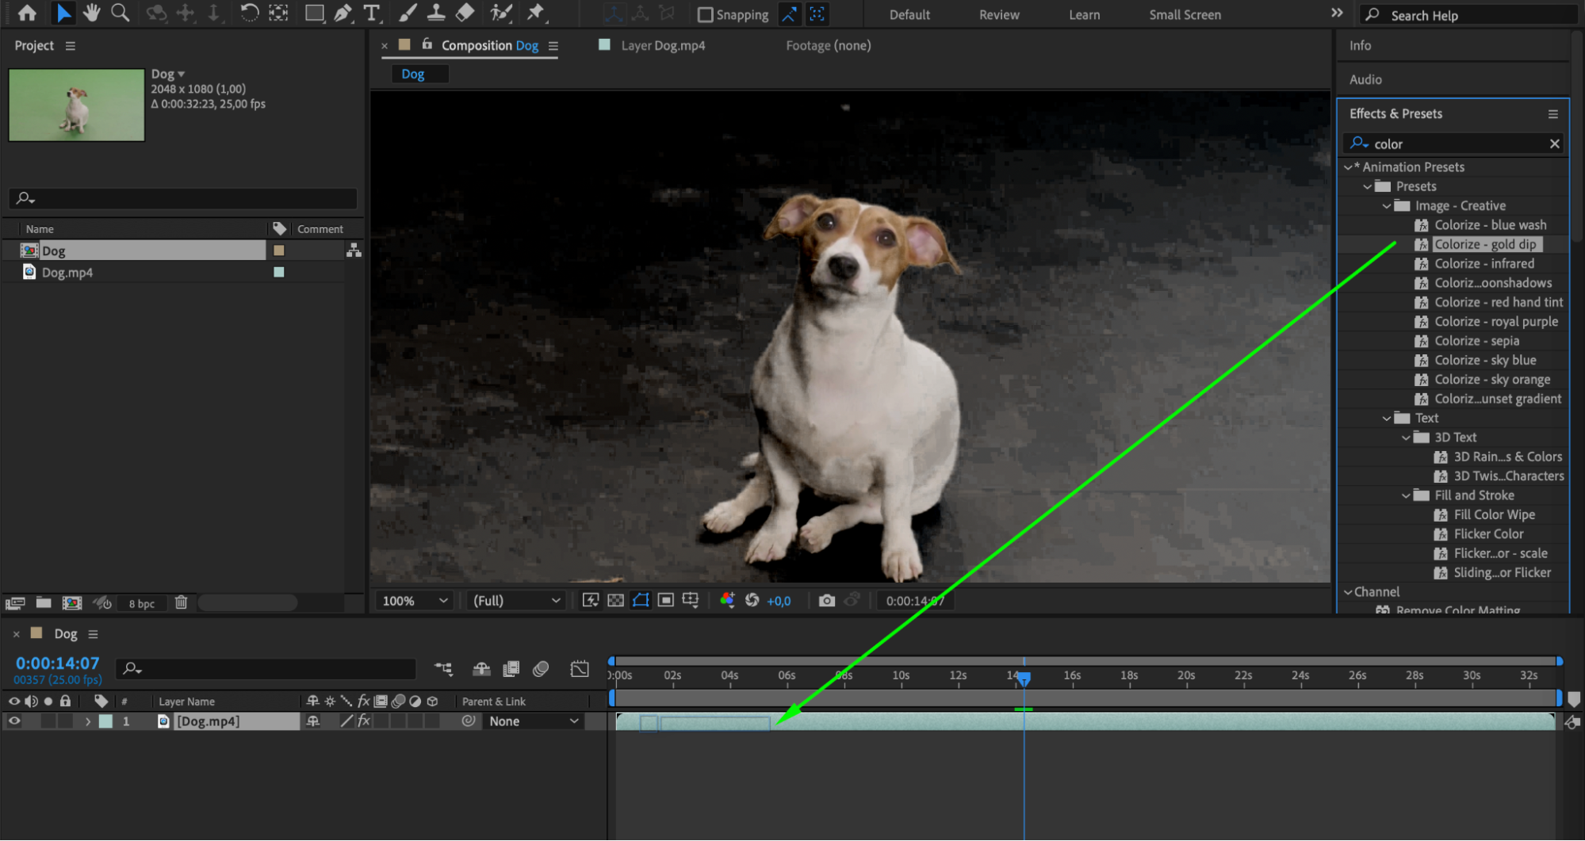
Task: Open the Parent & Link None dropdown
Action: (533, 721)
